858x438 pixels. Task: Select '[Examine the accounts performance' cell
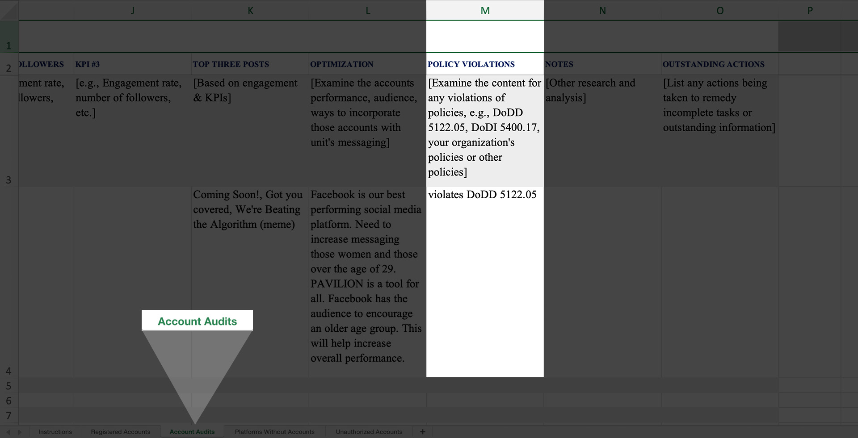[x=367, y=131]
